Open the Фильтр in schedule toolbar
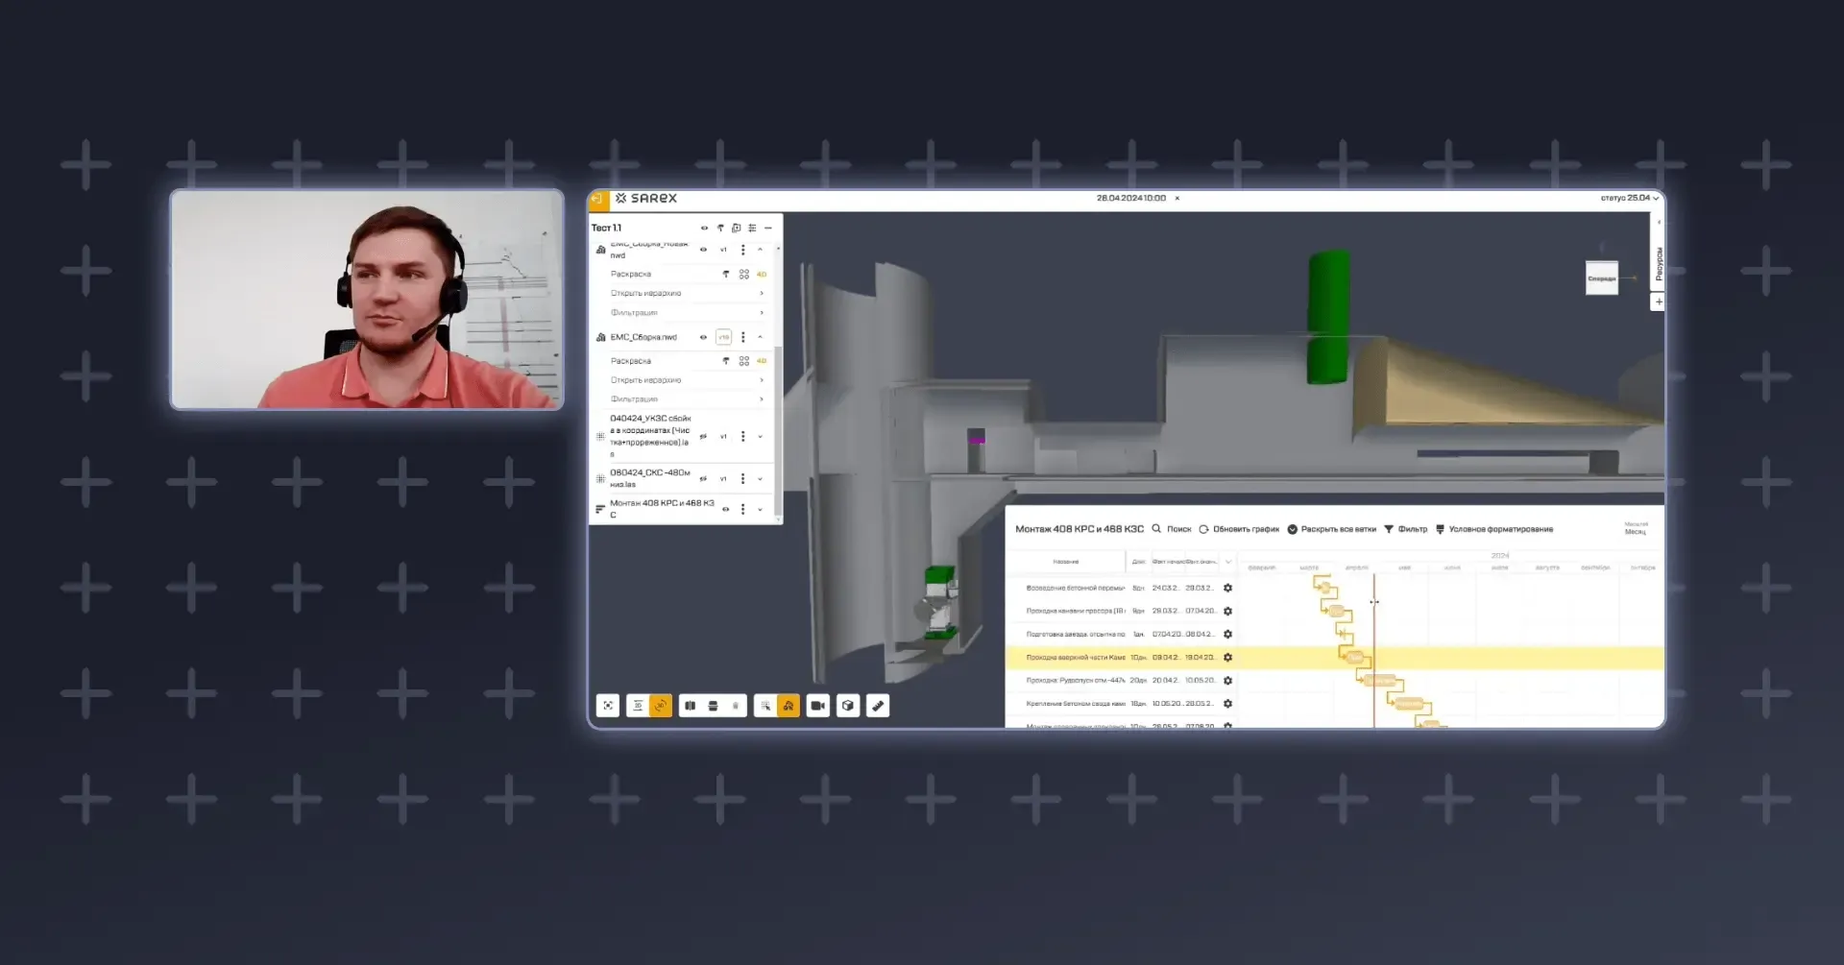Screen dimensions: 1844x965 1405,529
